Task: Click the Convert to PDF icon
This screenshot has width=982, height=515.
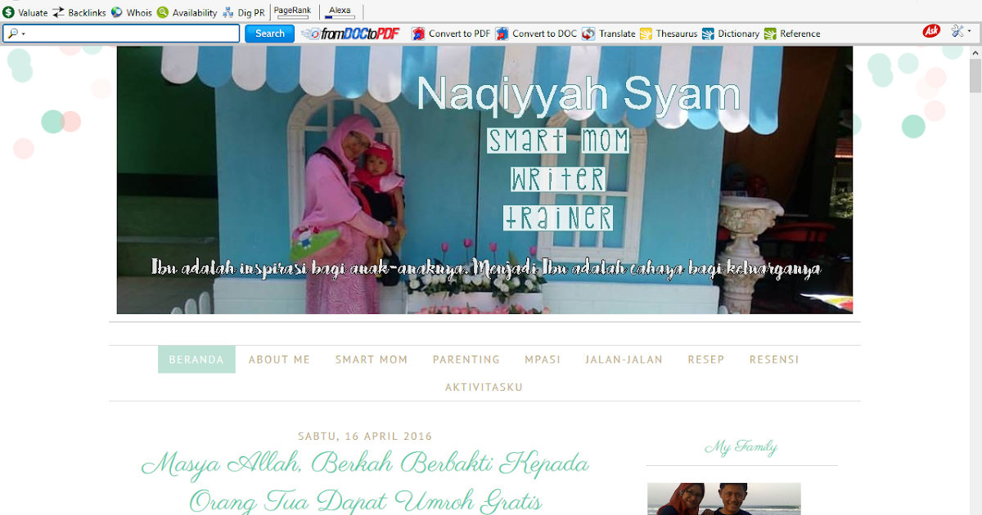Action: [418, 34]
